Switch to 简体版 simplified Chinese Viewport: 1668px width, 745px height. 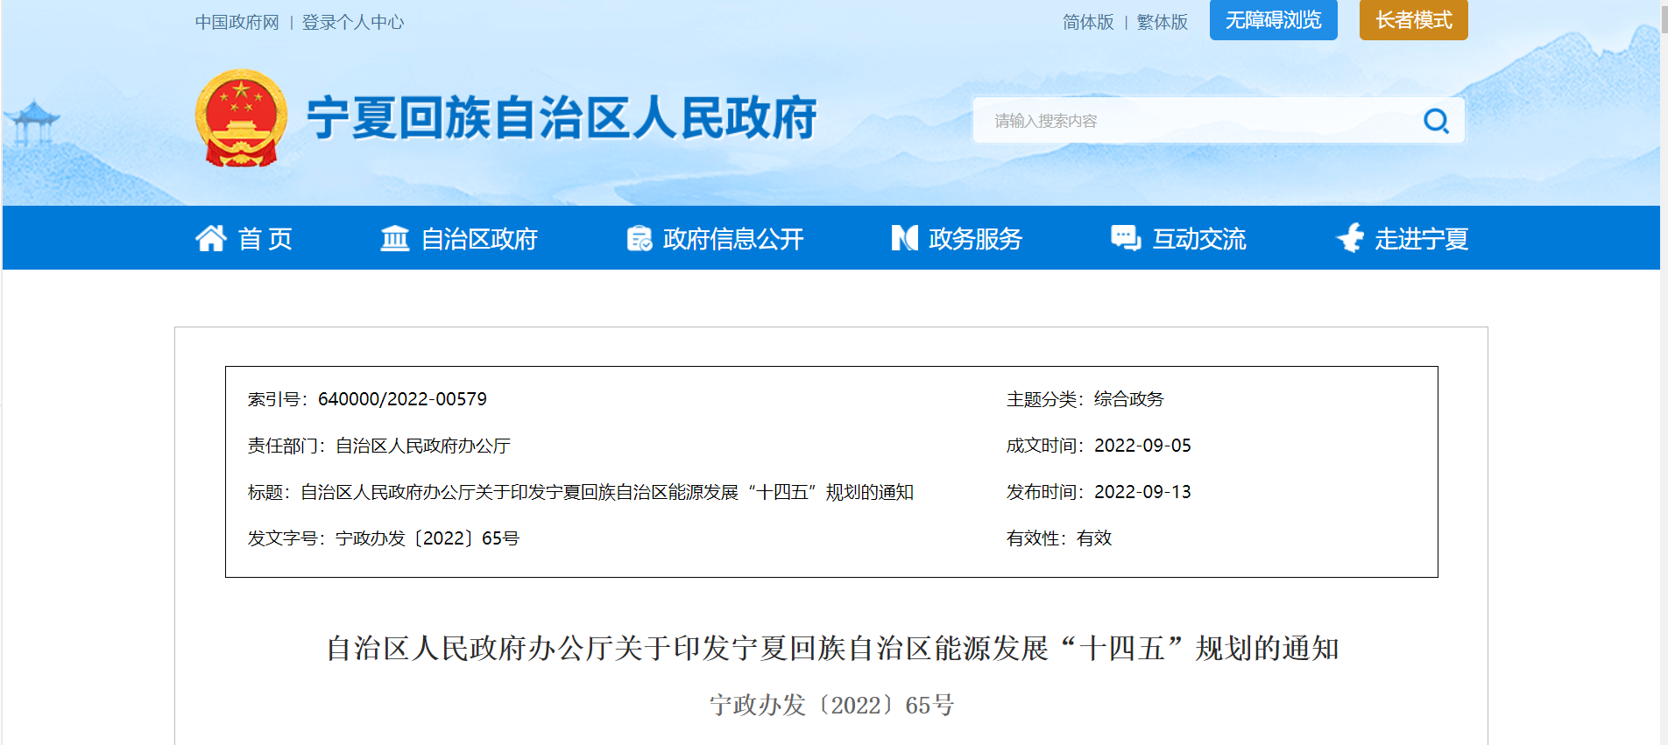1088,22
